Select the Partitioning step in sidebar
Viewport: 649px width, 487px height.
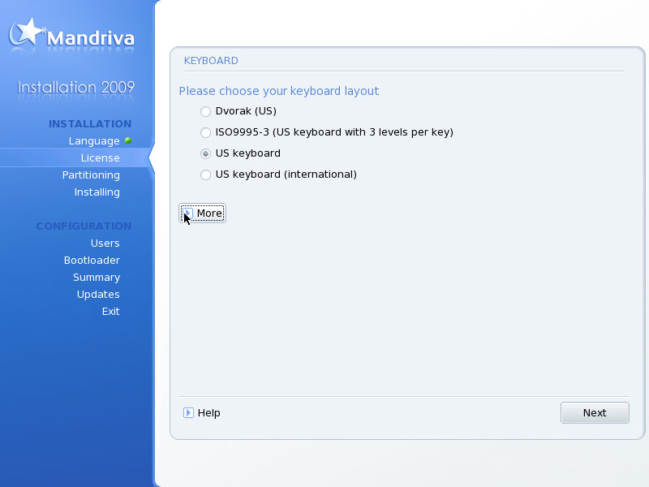pos(91,175)
